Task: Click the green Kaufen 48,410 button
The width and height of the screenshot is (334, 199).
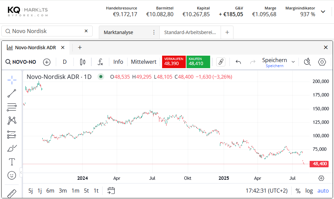Action: (x=198, y=62)
